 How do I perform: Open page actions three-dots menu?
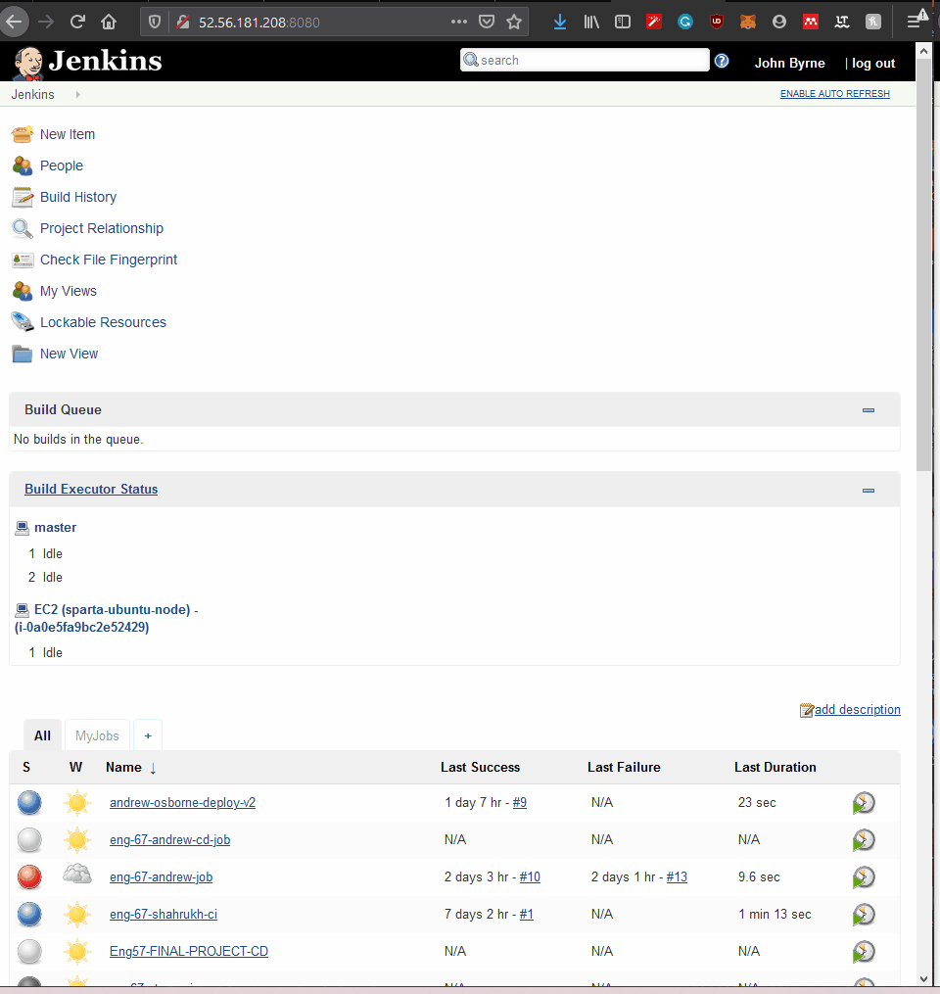pyautogui.click(x=459, y=23)
